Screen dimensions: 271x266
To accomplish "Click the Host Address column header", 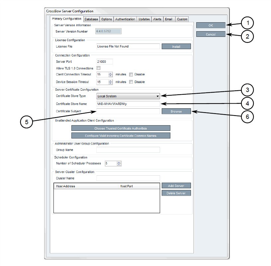I will pyautogui.click(x=86, y=186).
